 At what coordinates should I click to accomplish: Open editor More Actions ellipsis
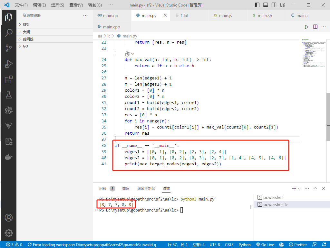[x=324, y=27]
